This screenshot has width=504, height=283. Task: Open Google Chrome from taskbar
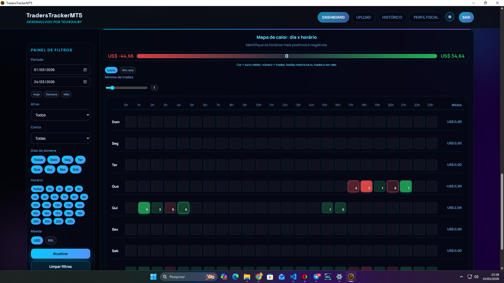click(259, 277)
